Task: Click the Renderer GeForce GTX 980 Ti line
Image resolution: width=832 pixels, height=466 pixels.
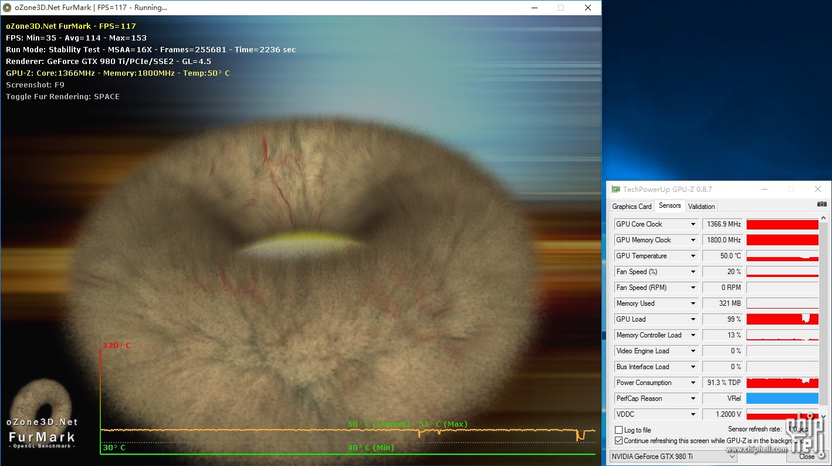Action: [x=109, y=61]
